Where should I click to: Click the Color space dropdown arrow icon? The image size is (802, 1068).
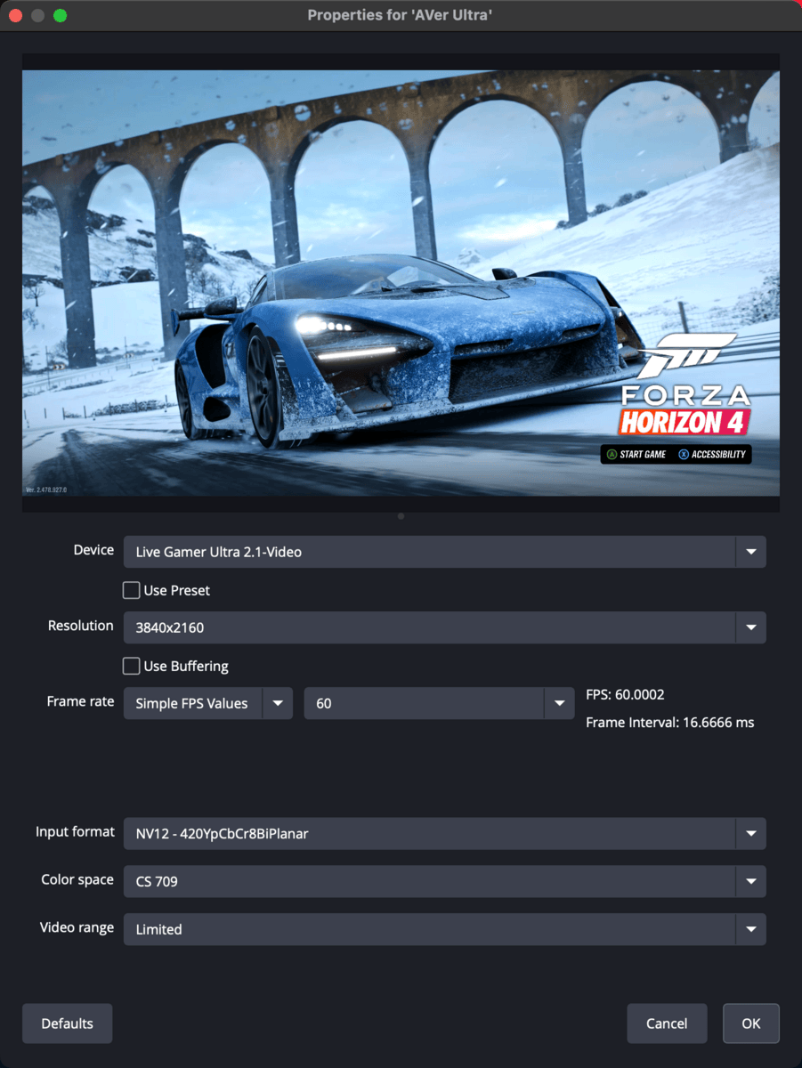coord(752,881)
